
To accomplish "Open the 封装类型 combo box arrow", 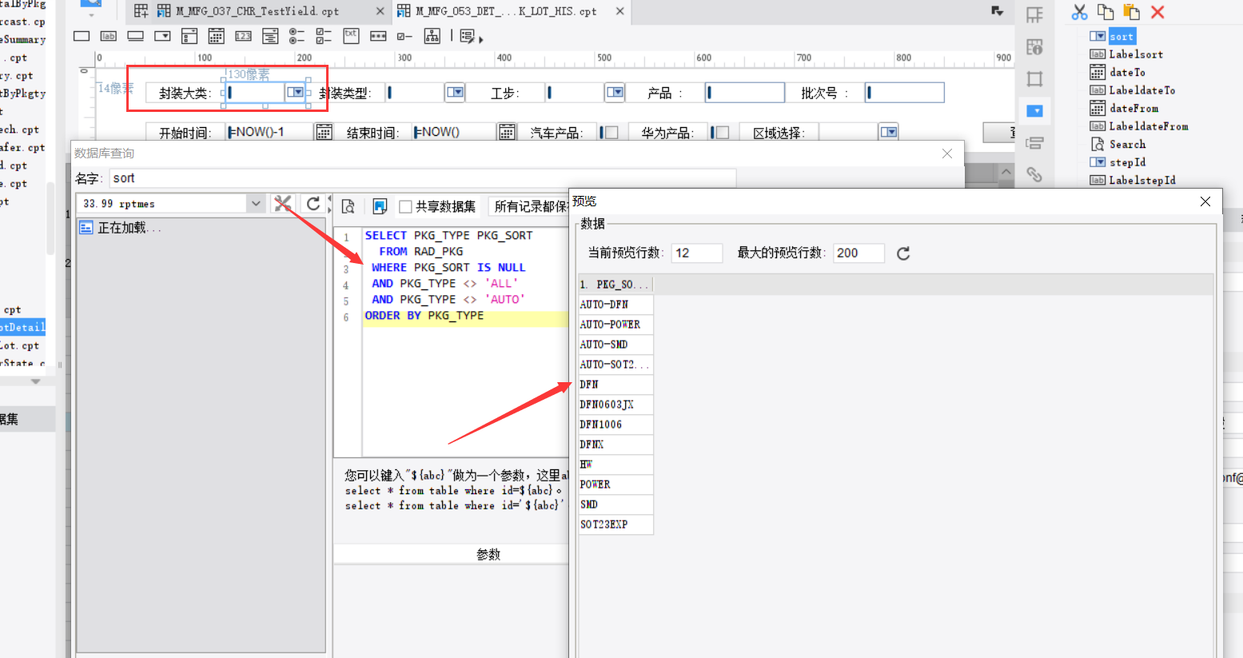I will click(x=455, y=93).
